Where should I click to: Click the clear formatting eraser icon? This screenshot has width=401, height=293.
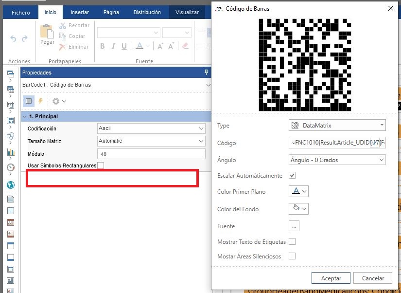[185, 46]
